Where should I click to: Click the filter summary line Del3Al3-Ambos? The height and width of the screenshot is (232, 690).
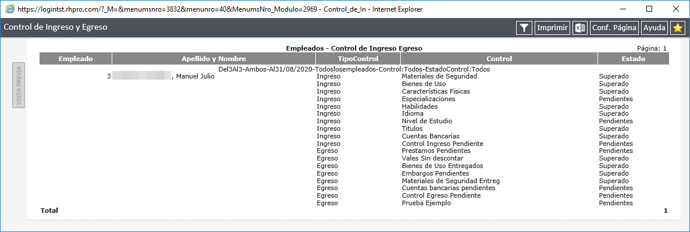click(354, 69)
